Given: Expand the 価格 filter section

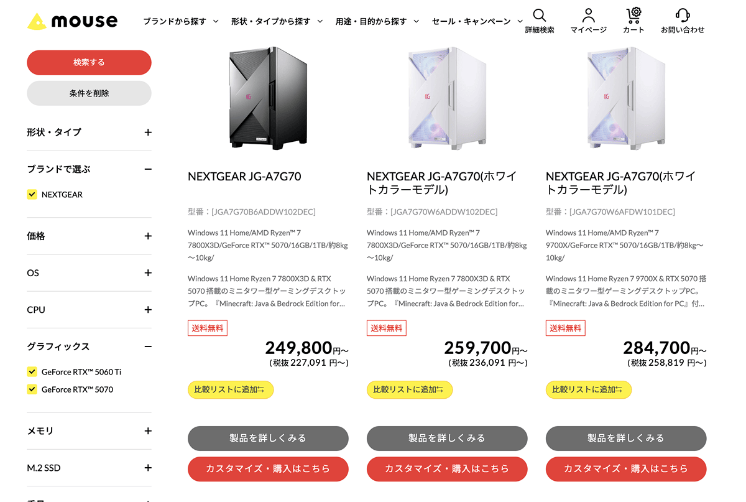Looking at the screenshot, I should coord(89,236).
